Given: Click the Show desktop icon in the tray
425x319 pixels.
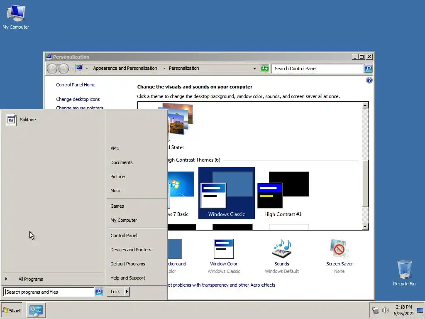Looking at the screenshot, I should coord(420,310).
